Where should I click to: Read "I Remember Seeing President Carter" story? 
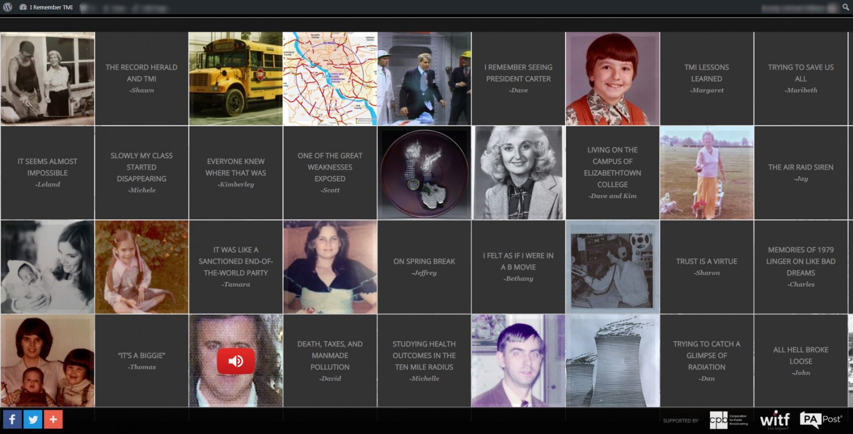click(518, 79)
